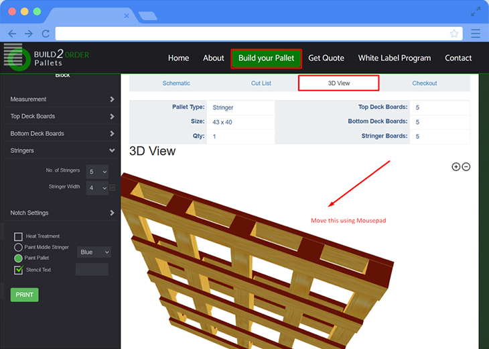This screenshot has width=489, height=349.
Task: Open the Blue paint color dropdown
Action: coord(94,252)
